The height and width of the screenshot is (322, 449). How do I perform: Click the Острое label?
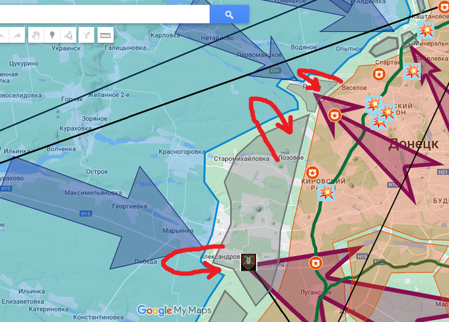(97, 172)
